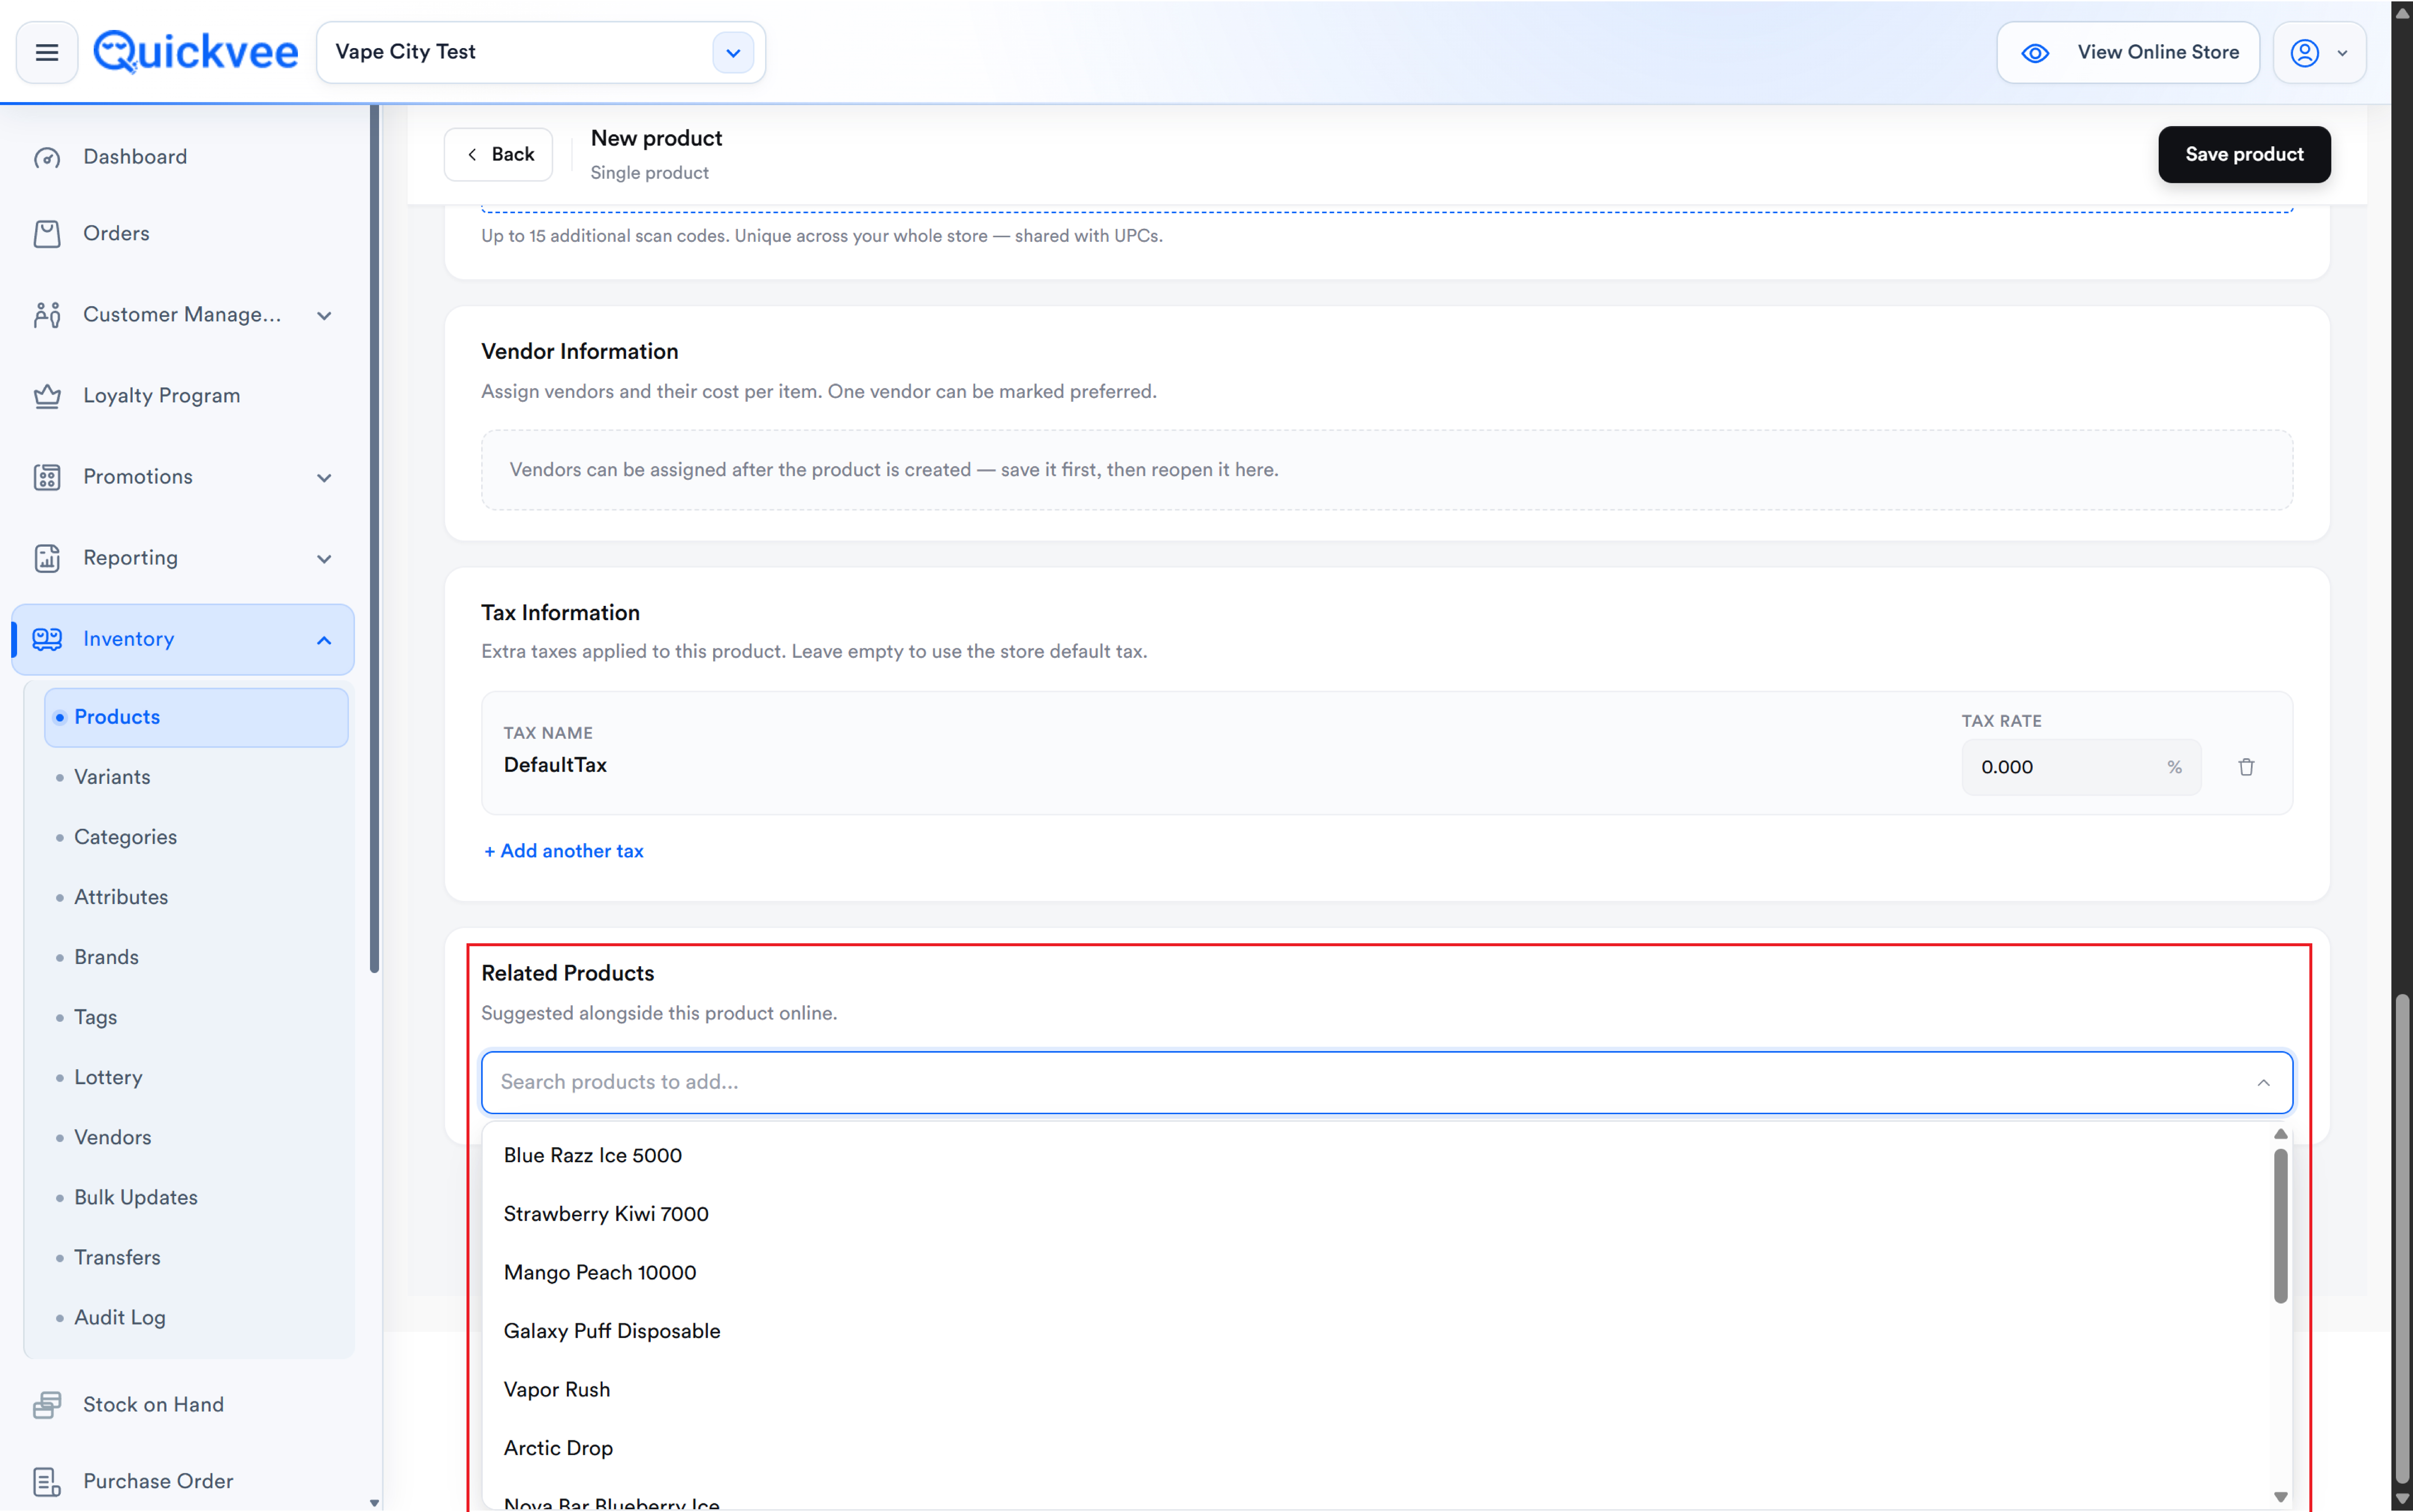Click the Inventory sidebar icon
2413x1512 pixels.
point(47,639)
